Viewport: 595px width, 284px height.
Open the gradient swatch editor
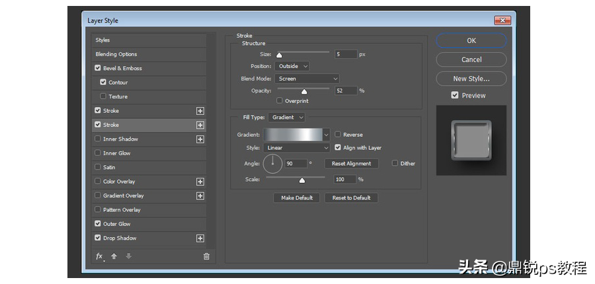(294, 135)
